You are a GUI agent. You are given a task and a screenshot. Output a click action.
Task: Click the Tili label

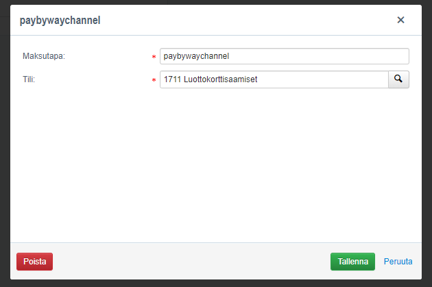click(29, 79)
